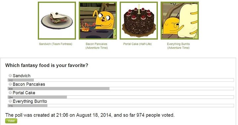
Task: Click the Sandvich (Team Fortress) caption link
Action: coord(56,44)
